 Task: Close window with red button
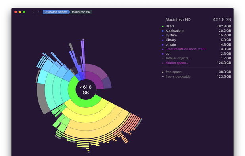(15, 12)
